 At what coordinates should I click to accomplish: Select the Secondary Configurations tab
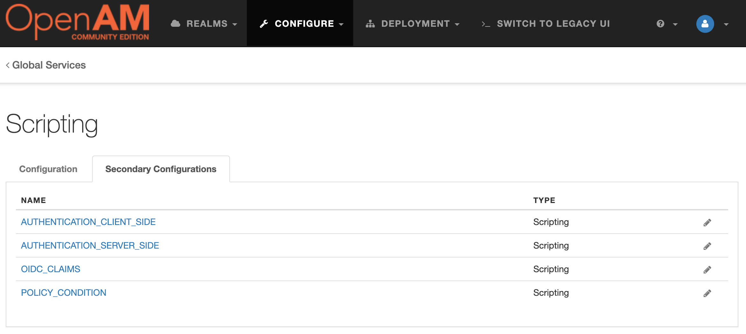click(161, 169)
